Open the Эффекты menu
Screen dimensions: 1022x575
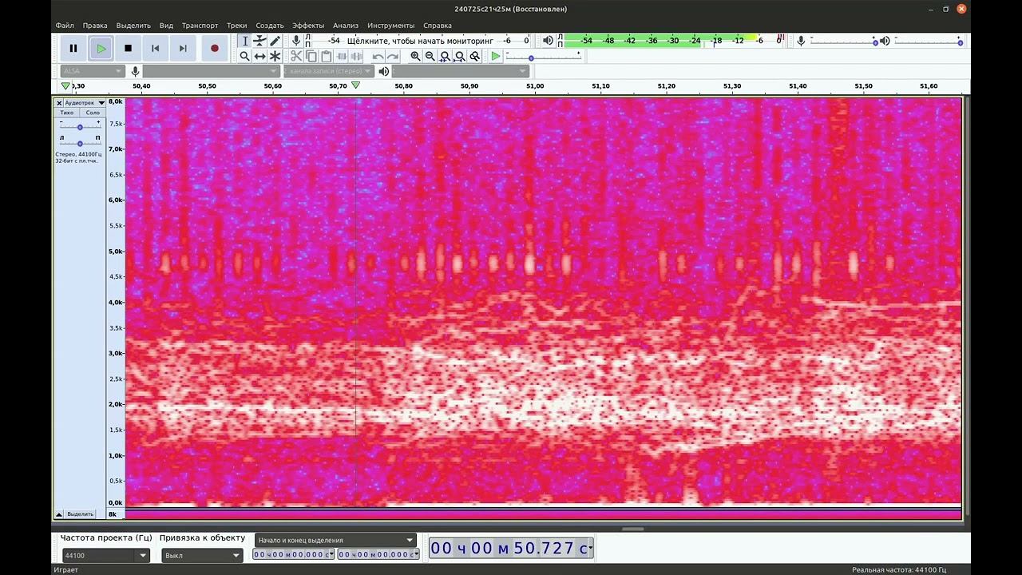(308, 26)
